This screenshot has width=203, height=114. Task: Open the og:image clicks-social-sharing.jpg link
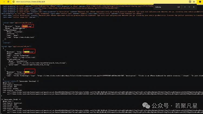[120, 6]
